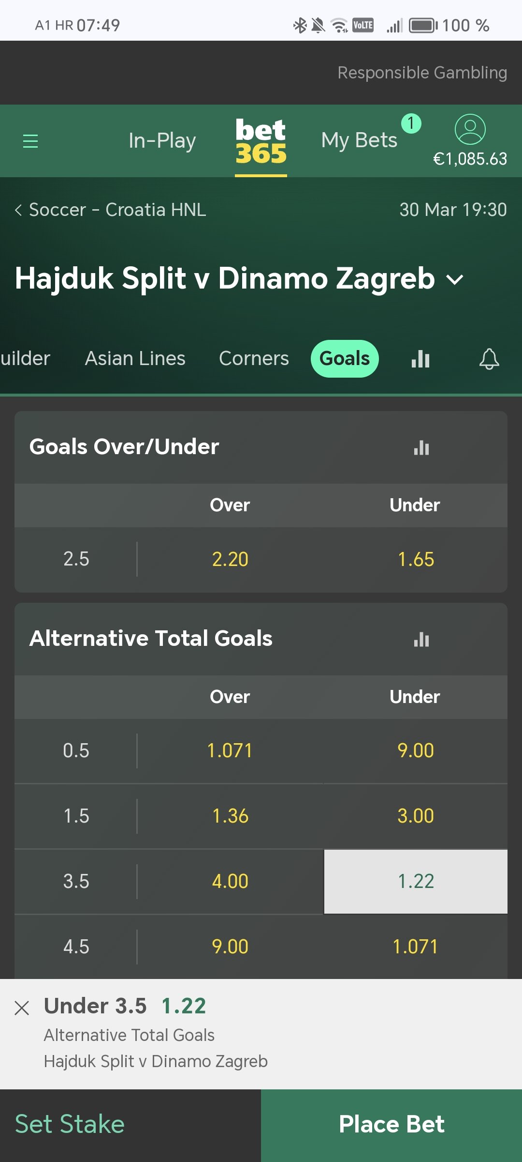Open match stats bar chart icon
This screenshot has height=1162, width=522.
[x=420, y=359]
